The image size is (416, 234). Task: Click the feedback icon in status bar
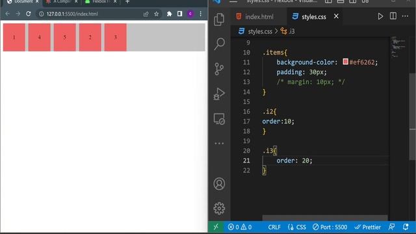point(391,227)
